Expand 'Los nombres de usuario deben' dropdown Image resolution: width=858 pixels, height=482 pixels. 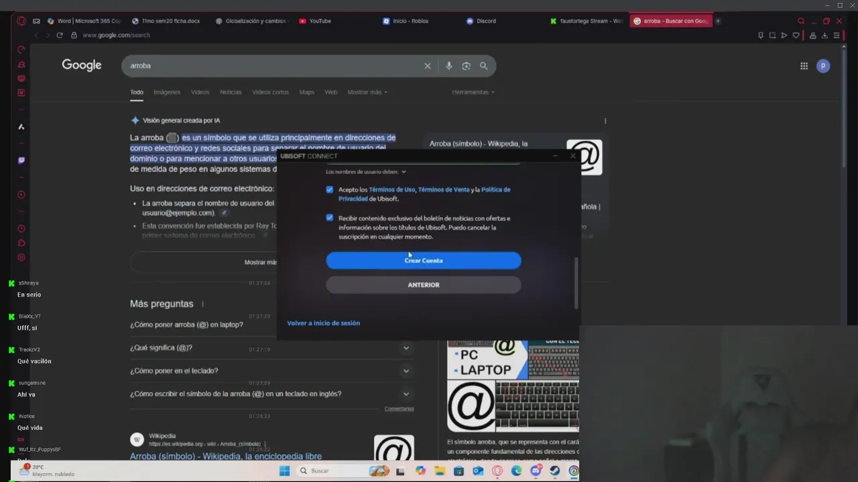pyautogui.click(x=366, y=172)
